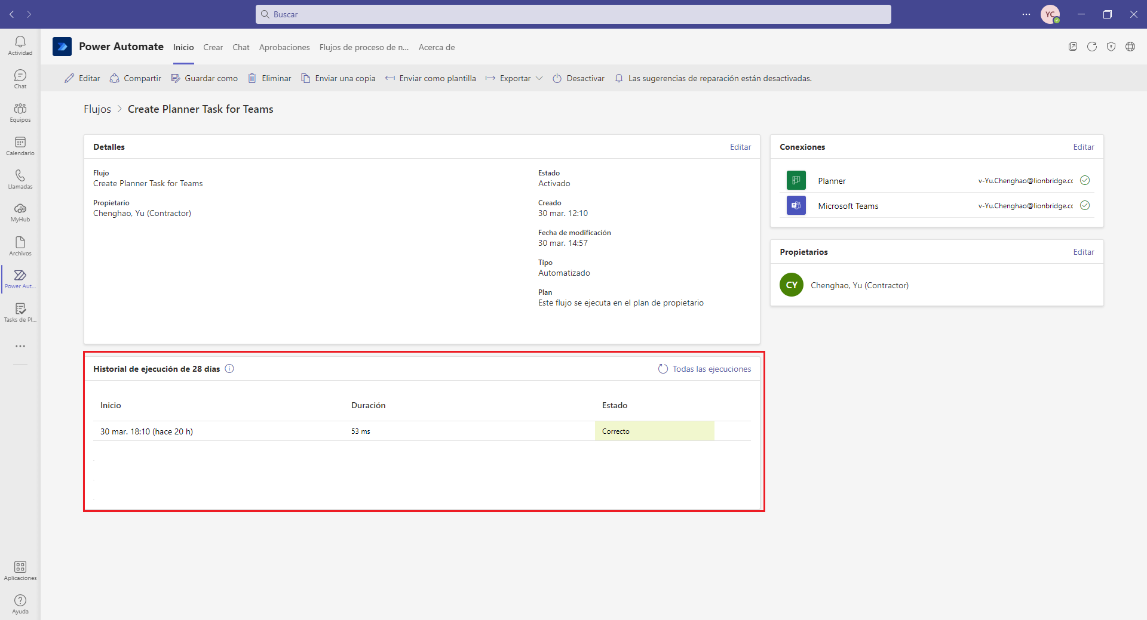Open Tasks de Planner in sidebar

pos(20,313)
